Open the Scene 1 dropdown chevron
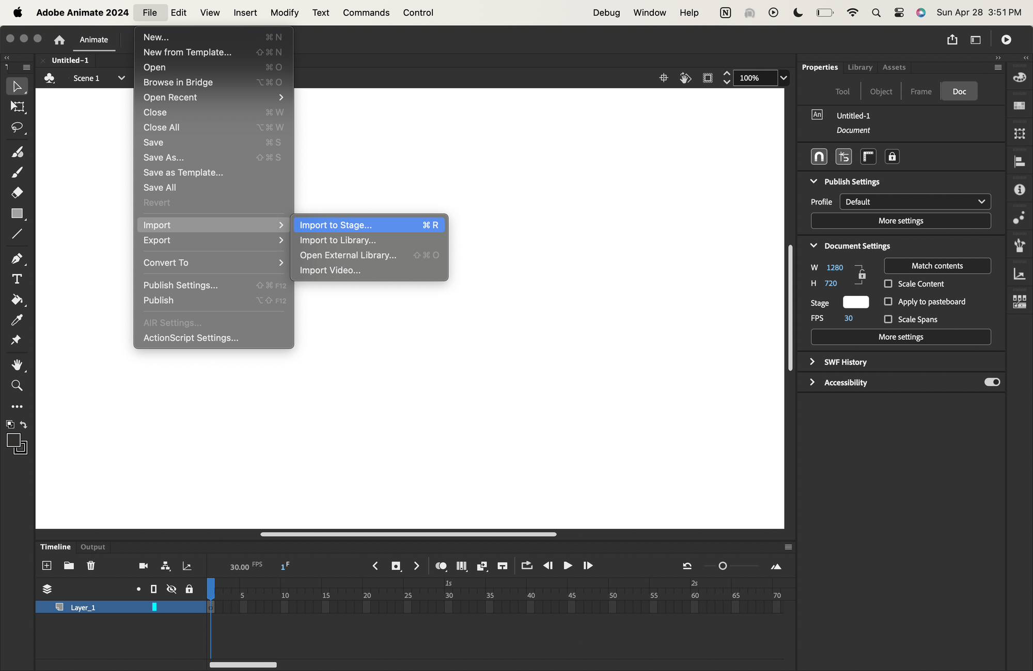Image resolution: width=1033 pixels, height=671 pixels. pos(121,78)
